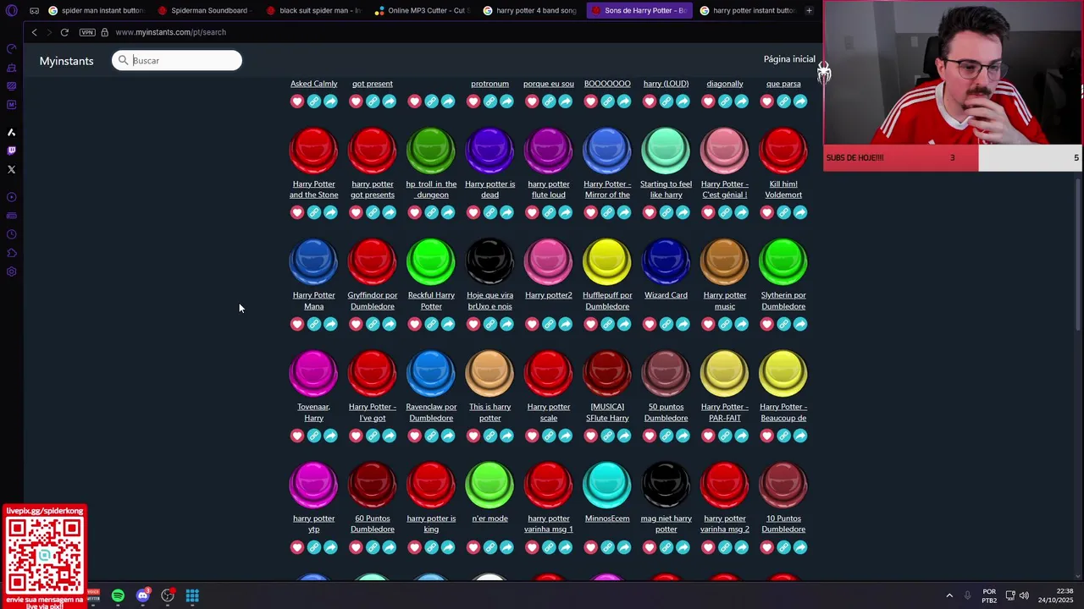Favorite the 'harry potter flute loud' sound
This screenshot has height=609, width=1084.
point(532,212)
